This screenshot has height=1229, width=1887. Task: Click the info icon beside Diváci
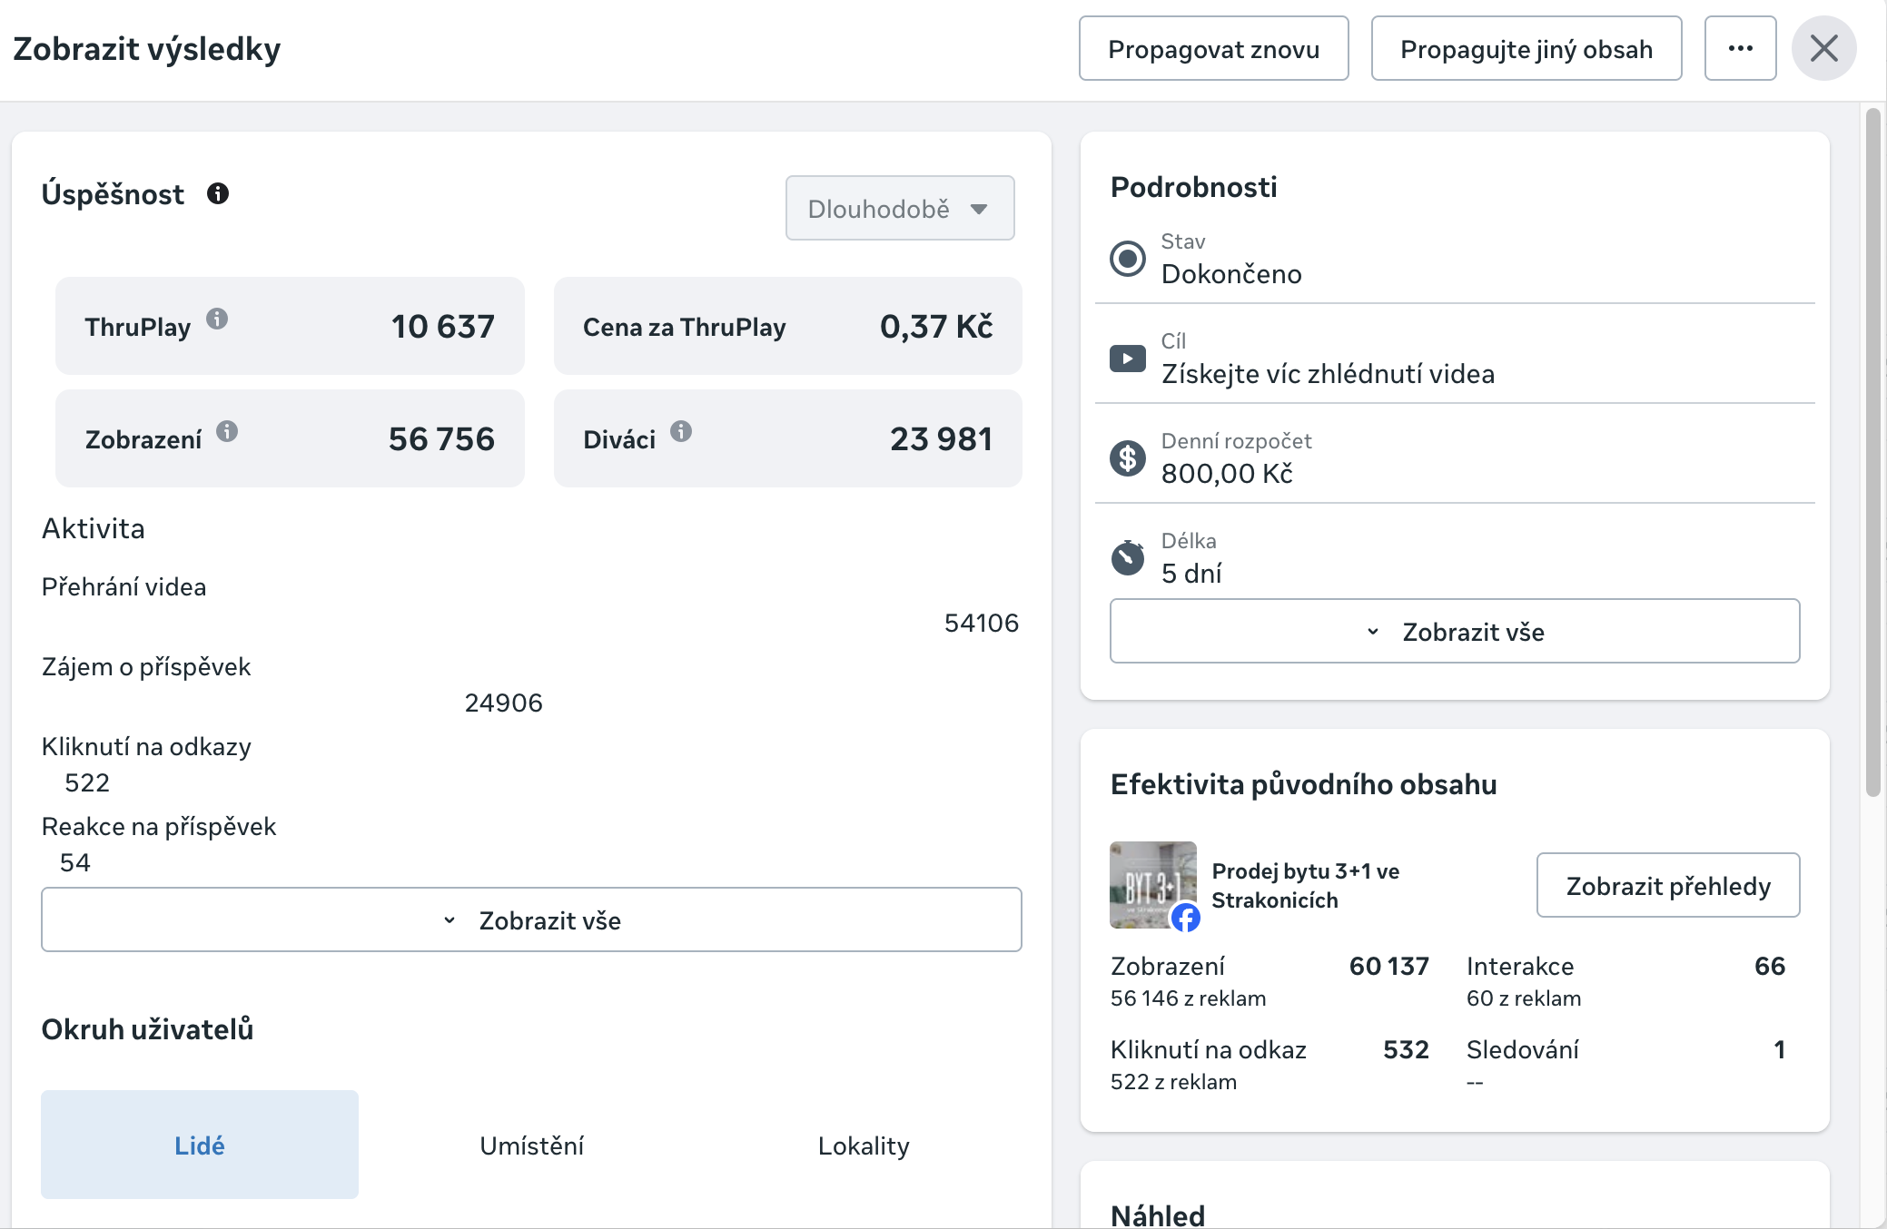point(681,431)
